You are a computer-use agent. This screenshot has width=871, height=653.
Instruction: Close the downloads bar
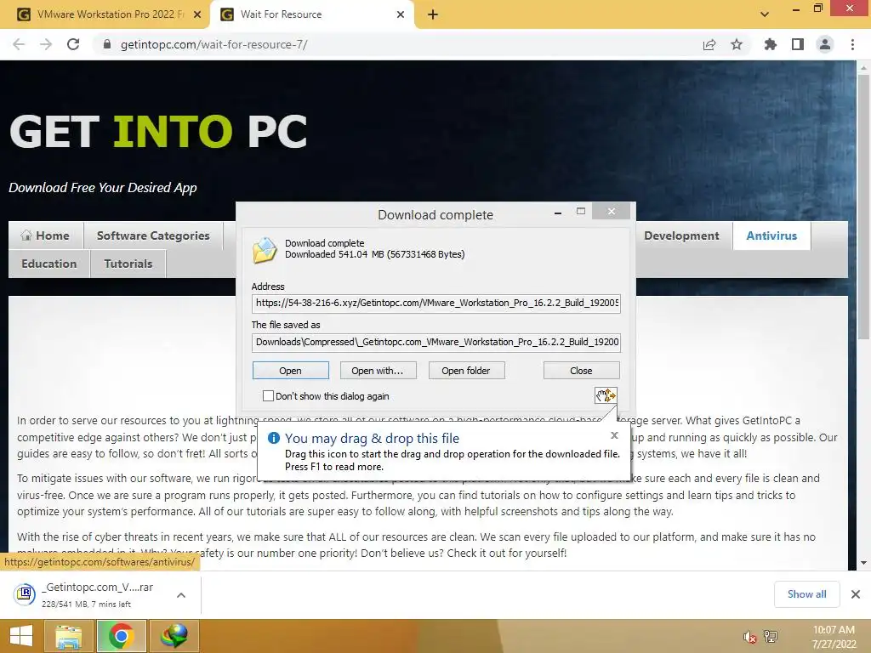point(856,594)
